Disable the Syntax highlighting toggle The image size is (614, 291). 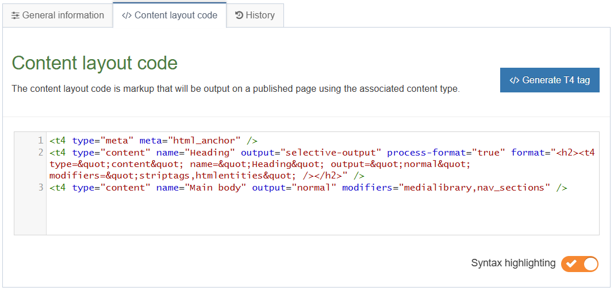coord(580,263)
